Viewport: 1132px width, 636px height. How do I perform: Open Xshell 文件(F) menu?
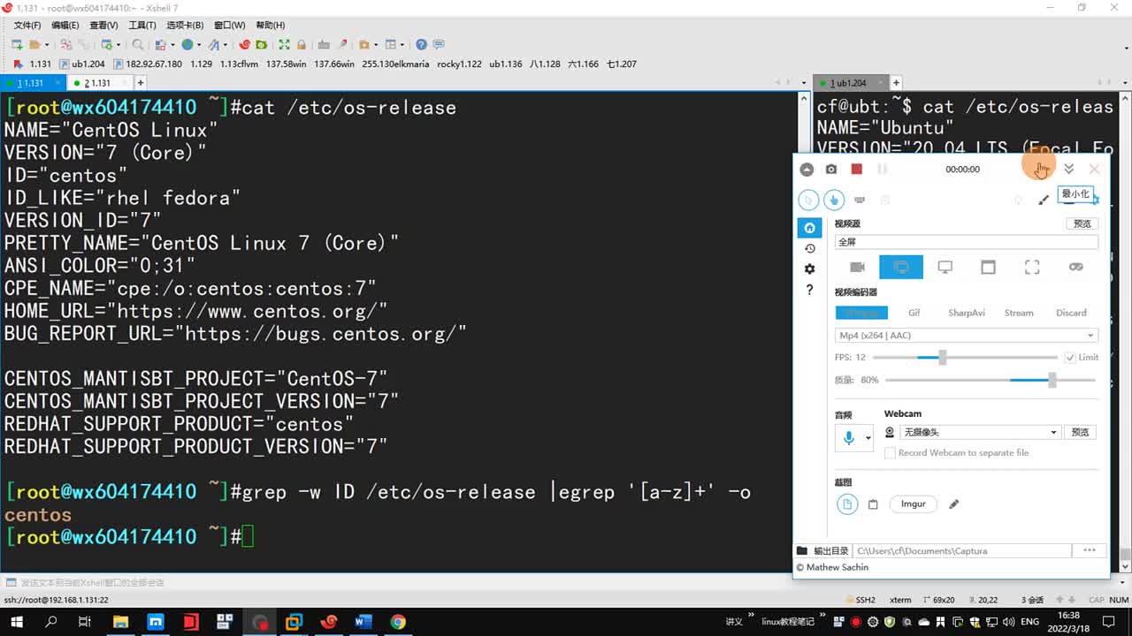point(27,26)
